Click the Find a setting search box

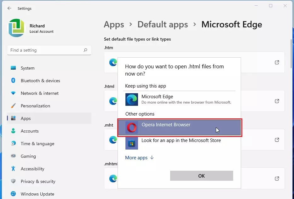(x=49, y=50)
